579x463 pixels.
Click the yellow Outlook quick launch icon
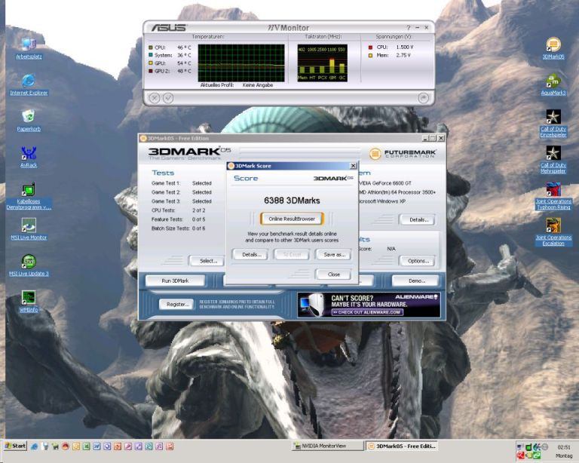click(76, 446)
